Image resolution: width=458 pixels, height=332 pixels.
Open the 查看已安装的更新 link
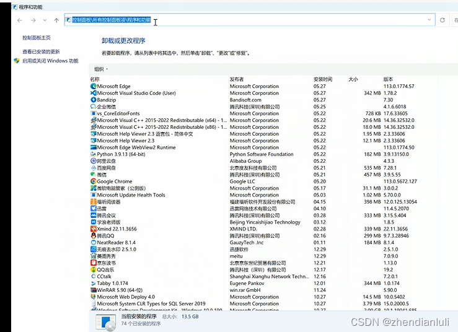[41, 51]
